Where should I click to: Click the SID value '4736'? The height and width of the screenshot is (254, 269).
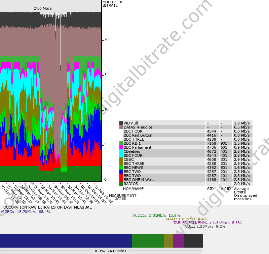[x=212, y=147]
